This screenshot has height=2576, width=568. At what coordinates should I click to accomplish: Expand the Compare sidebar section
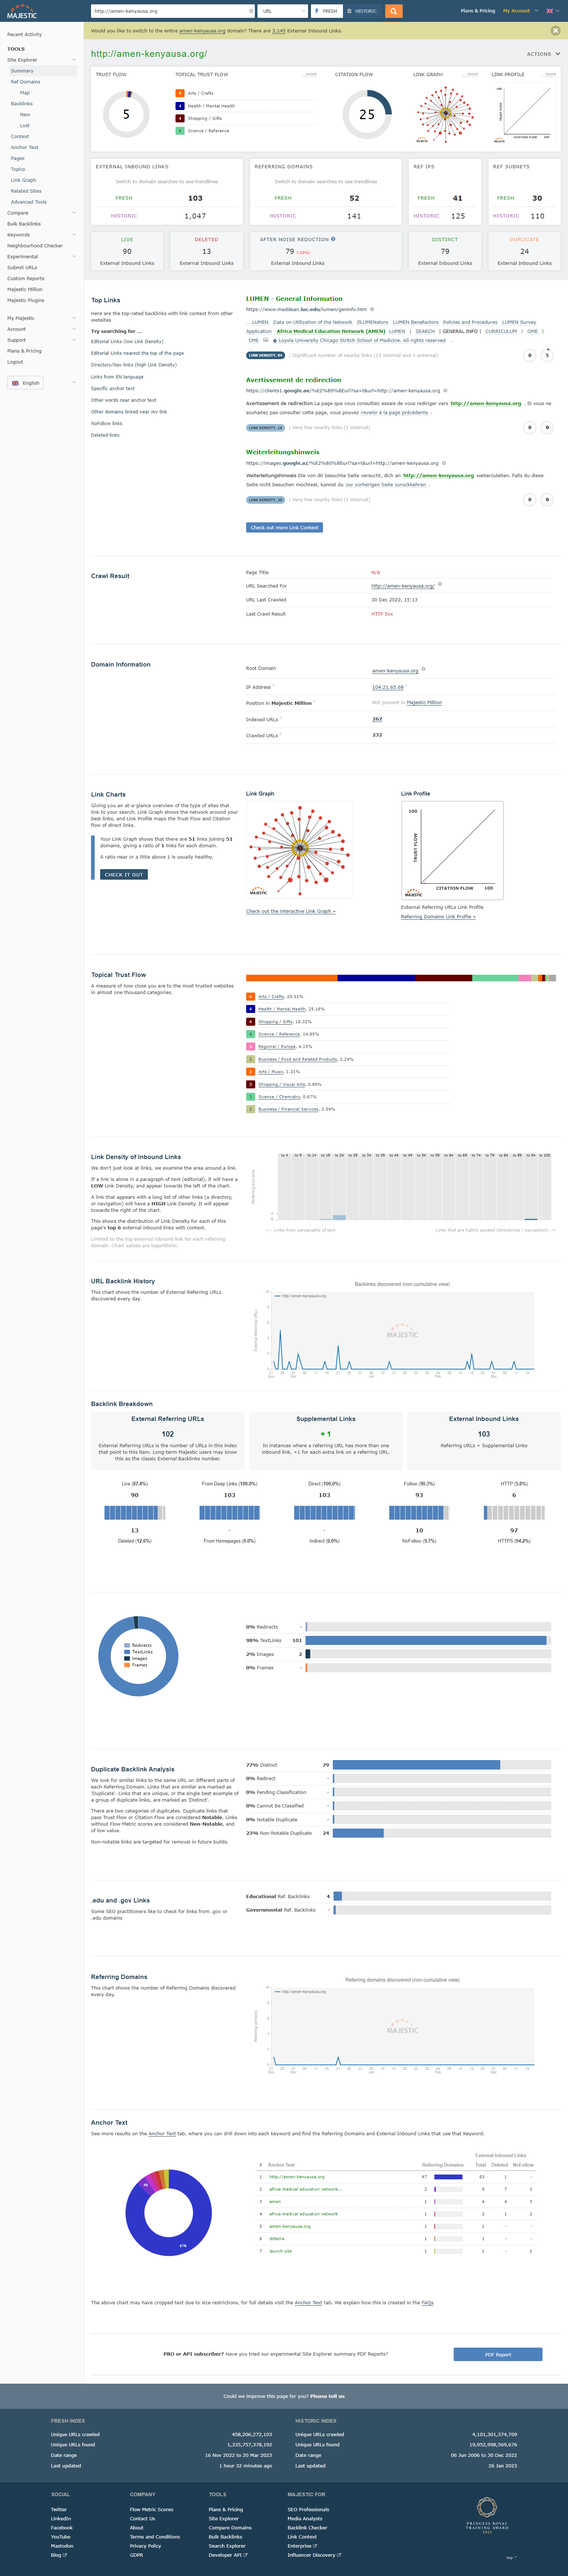coord(74,213)
